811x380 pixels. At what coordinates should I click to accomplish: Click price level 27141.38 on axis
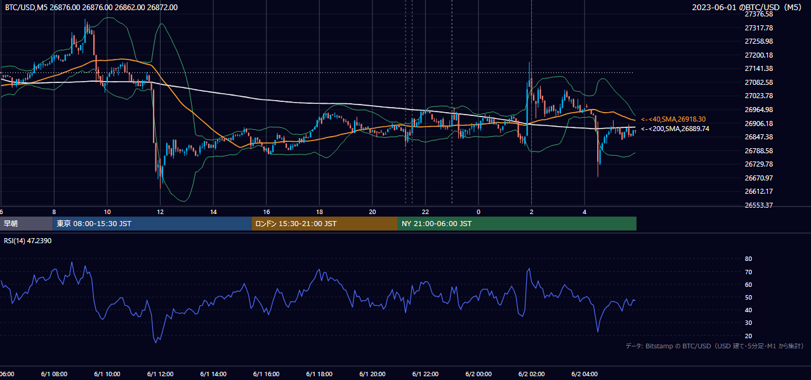click(x=759, y=68)
